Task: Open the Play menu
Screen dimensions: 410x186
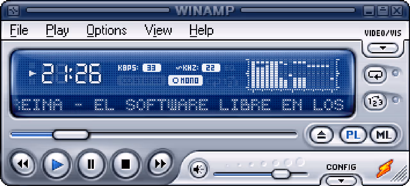Action: point(57,30)
